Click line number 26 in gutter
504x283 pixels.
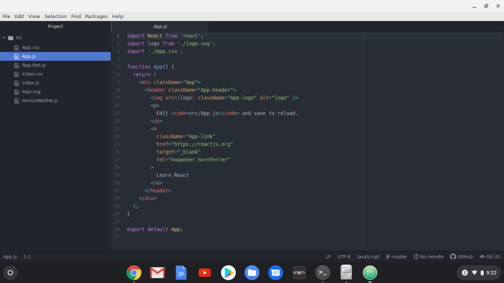click(116, 229)
